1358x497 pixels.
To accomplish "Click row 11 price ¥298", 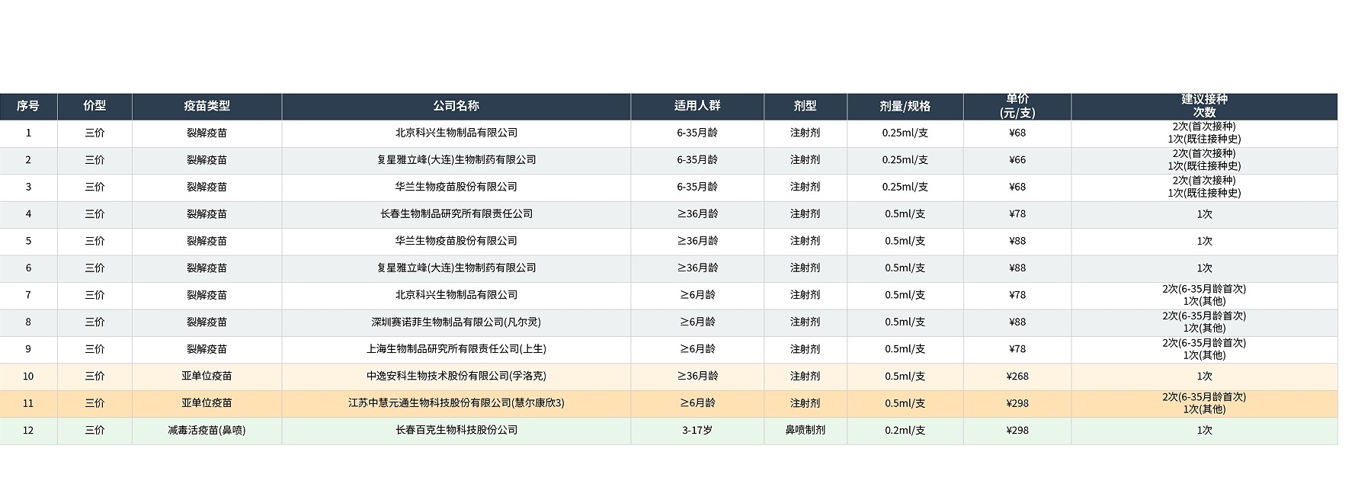I will point(1017,403).
